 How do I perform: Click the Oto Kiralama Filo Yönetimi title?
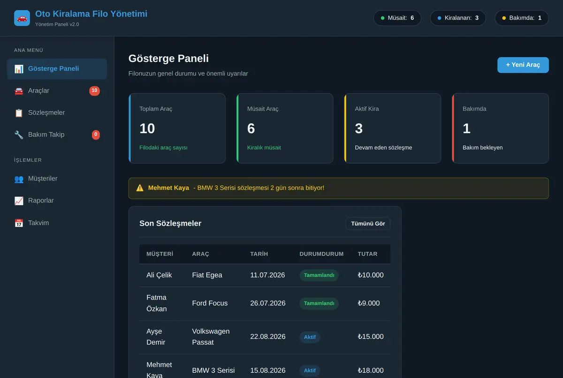click(91, 14)
